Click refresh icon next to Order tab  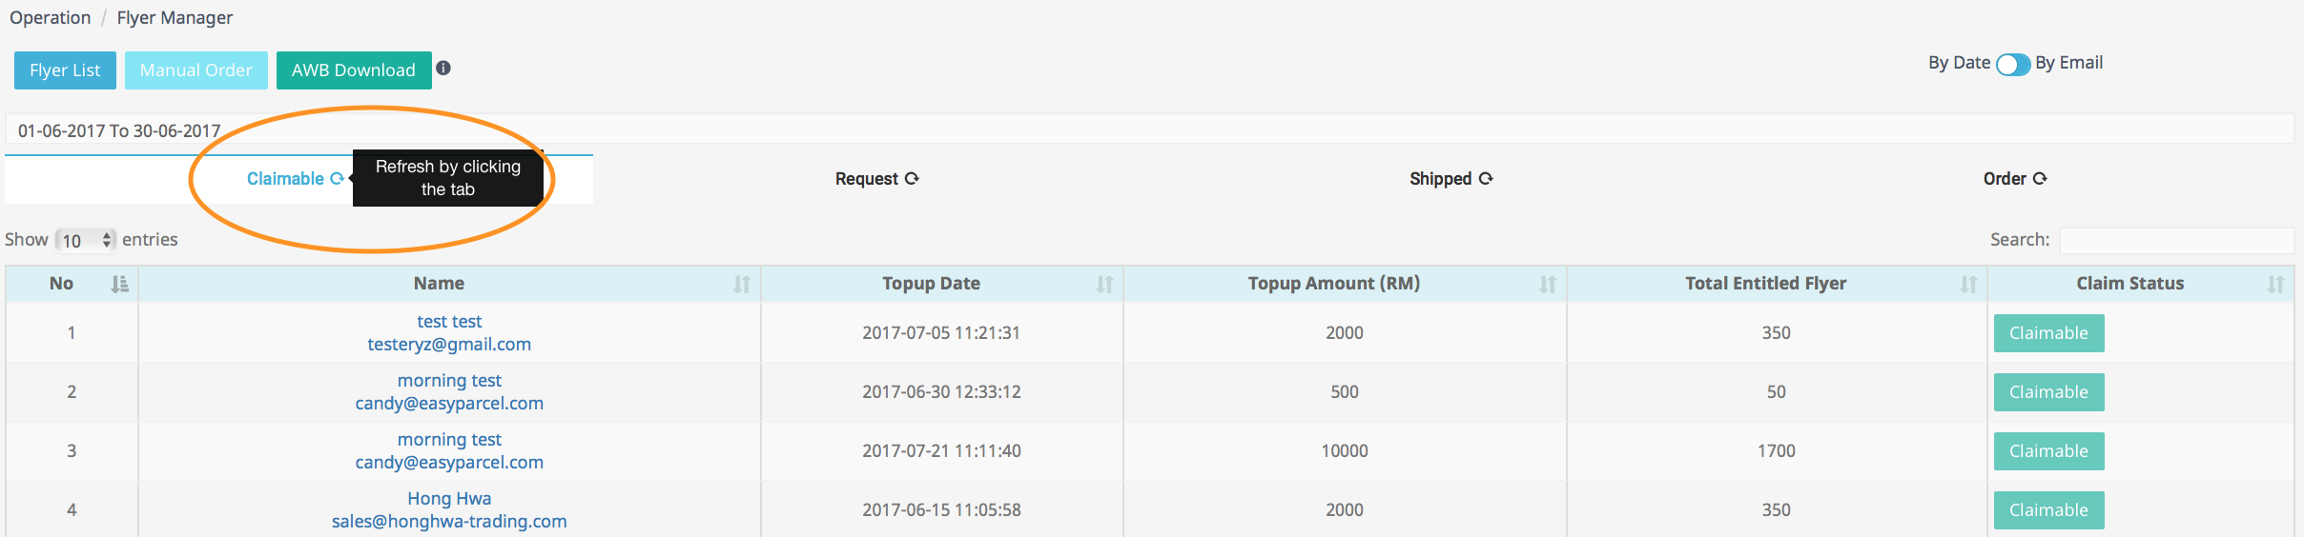tap(2040, 178)
